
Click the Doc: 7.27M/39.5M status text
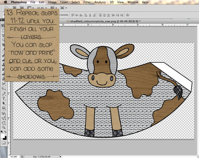pyautogui.click(x=42, y=157)
